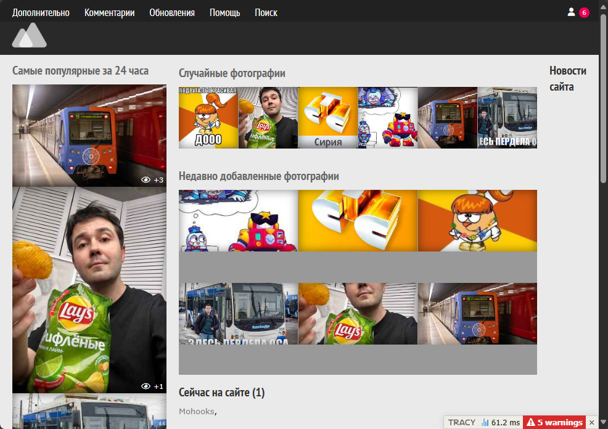Open the user profile icon
This screenshot has height=429, width=608.
(x=571, y=12)
